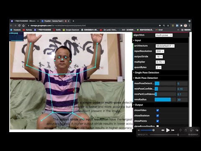Click the user profile avatar icon
The image size is (201, 151).
pos(186,26)
